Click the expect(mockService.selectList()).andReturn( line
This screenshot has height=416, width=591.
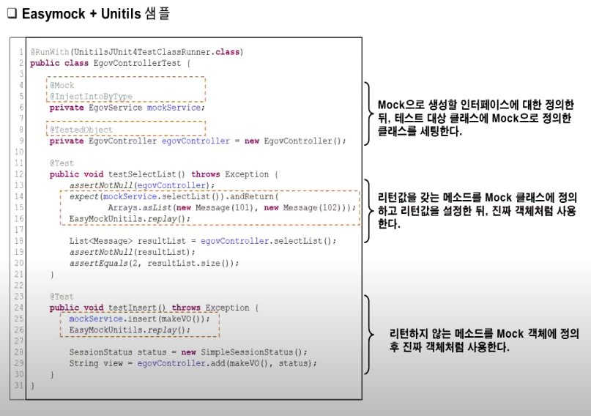pos(174,196)
